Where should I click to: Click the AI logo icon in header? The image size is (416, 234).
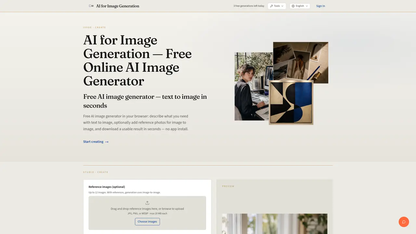click(91, 6)
